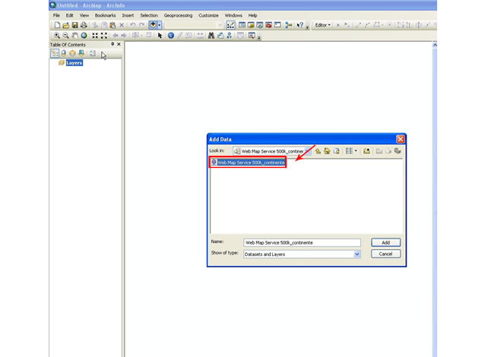The width and height of the screenshot is (485, 357).
Task: Open the Selection menu
Action: tap(149, 15)
